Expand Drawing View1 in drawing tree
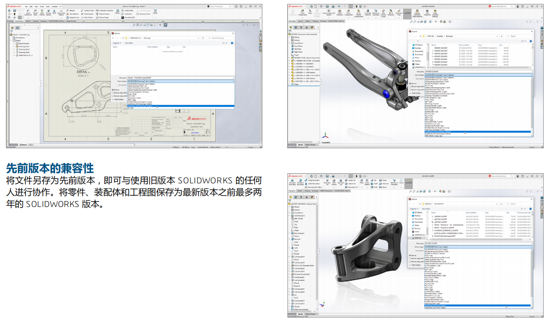Viewport: 549px width, 322px height. pyautogui.click(x=14, y=46)
